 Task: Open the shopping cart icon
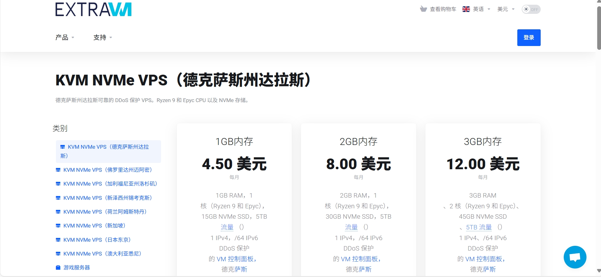click(x=423, y=9)
